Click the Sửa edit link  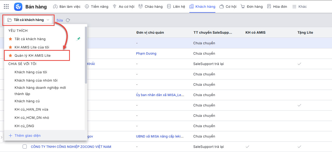(59, 20)
